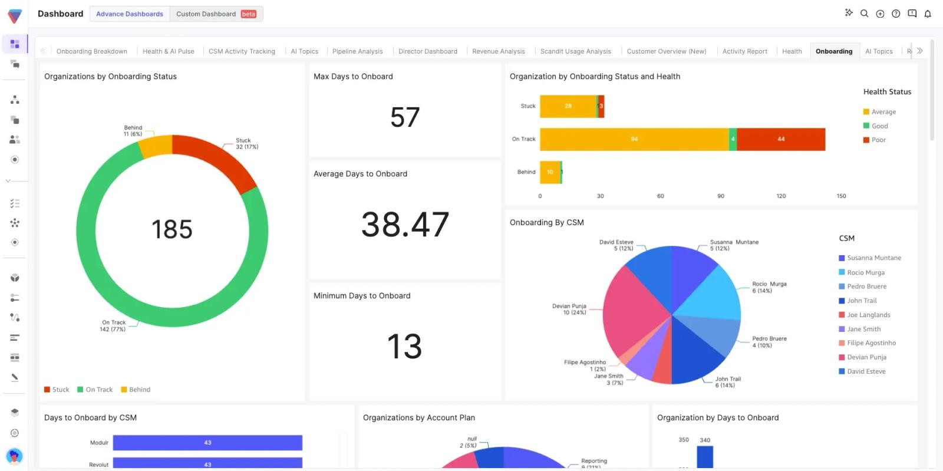Toggle the Poor series in the Health Status legend
The height and width of the screenshot is (471, 943).
875,140
